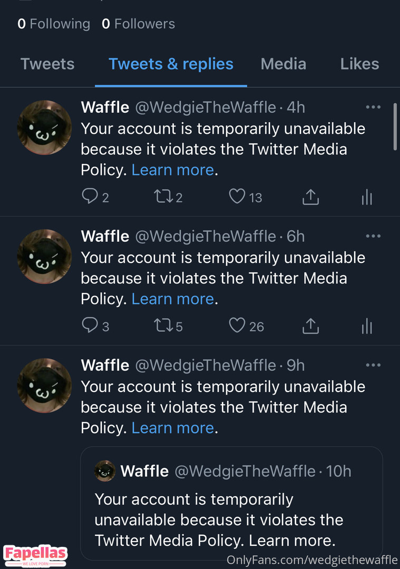This screenshot has width=400, height=569.
Task: View analytics for the 6h tweet
Action: (367, 327)
